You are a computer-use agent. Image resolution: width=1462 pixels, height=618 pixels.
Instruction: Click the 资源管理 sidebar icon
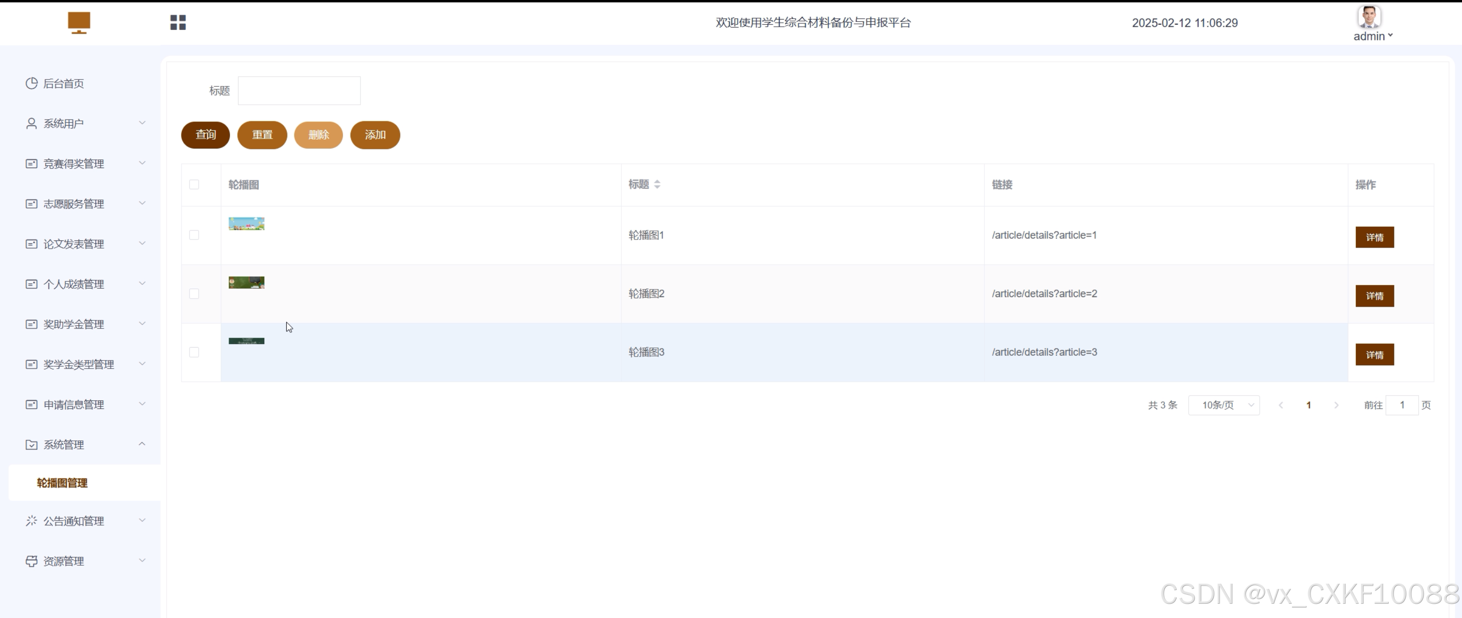pyautogui.click(x=31, y=561)
